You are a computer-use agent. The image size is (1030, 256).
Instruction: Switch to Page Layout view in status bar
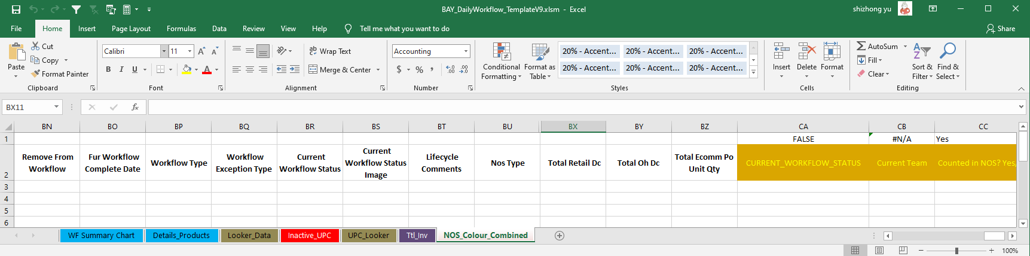click(879, 251)
